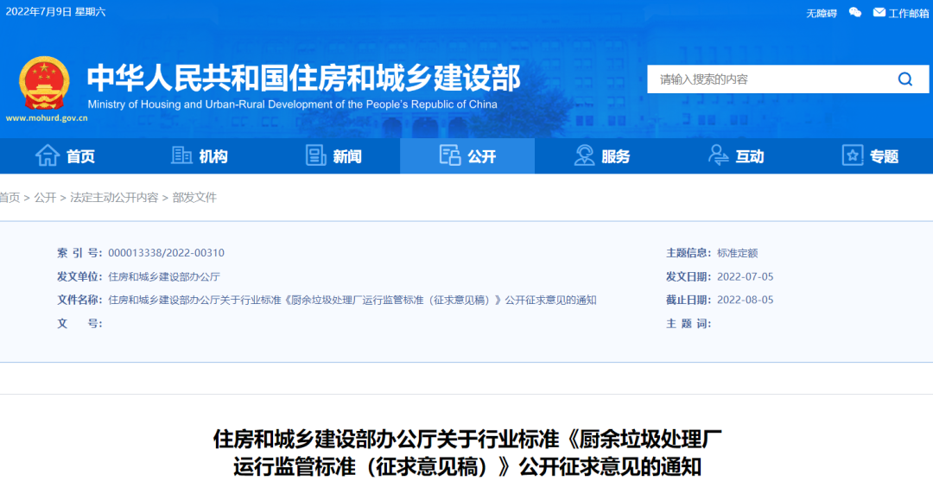Screen dimensions: 933x481
Task: Click the 截止日期 label
Action: coord(689,301)
